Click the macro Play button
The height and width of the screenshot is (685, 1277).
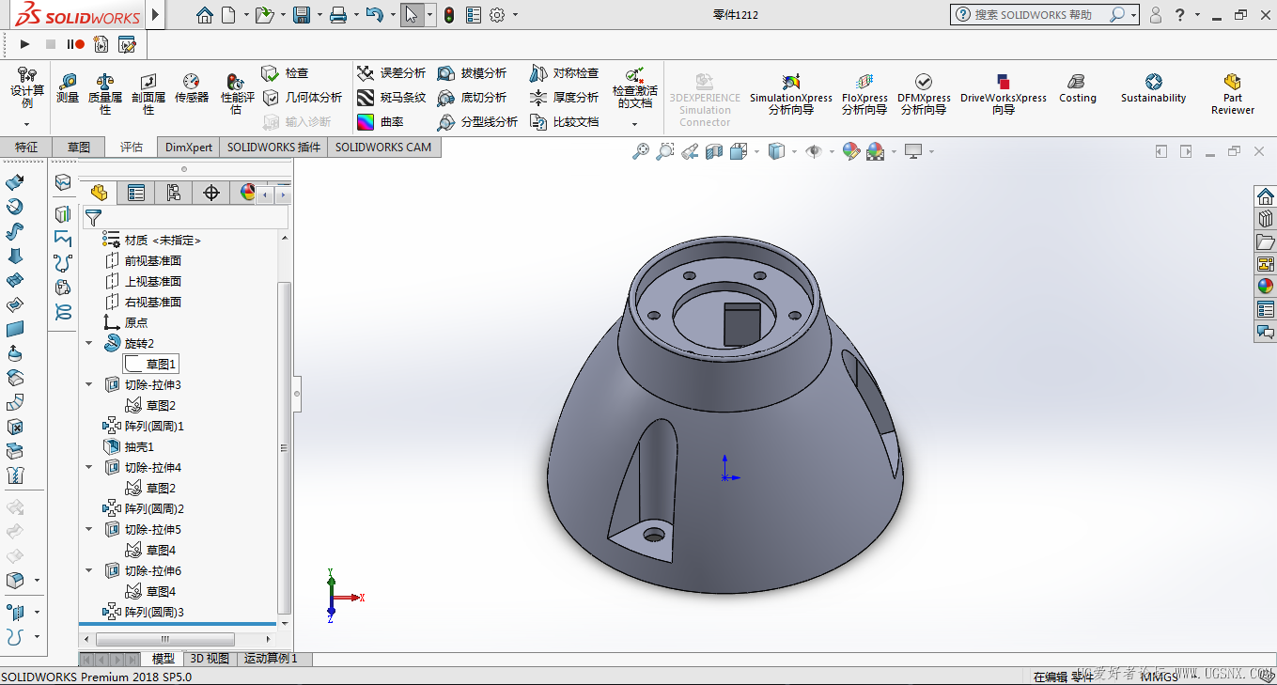[24, 44]
